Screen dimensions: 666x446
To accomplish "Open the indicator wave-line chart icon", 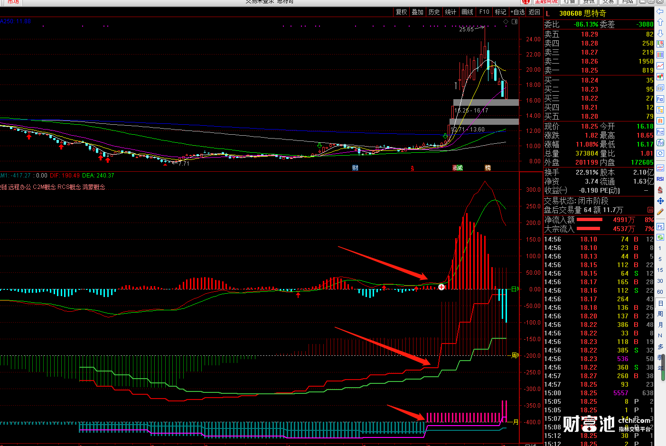I will [x=660, y=168].
